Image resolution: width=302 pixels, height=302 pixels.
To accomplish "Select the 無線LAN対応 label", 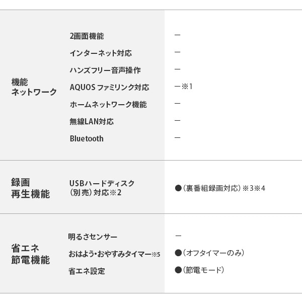I will [92, 121].
